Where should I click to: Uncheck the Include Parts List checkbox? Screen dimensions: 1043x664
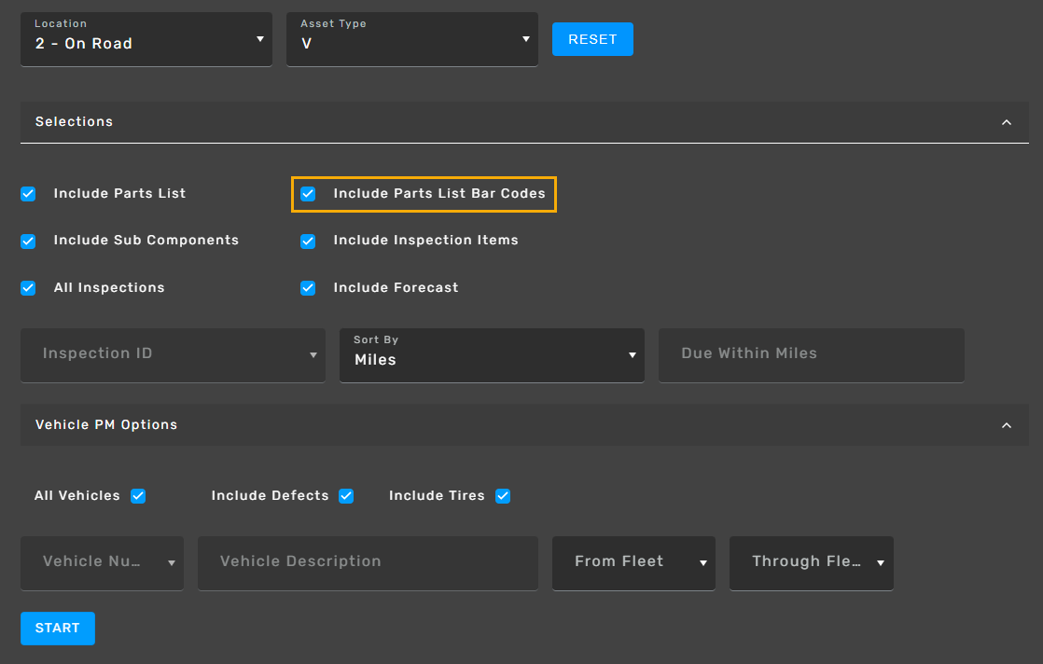pos(28,194)
